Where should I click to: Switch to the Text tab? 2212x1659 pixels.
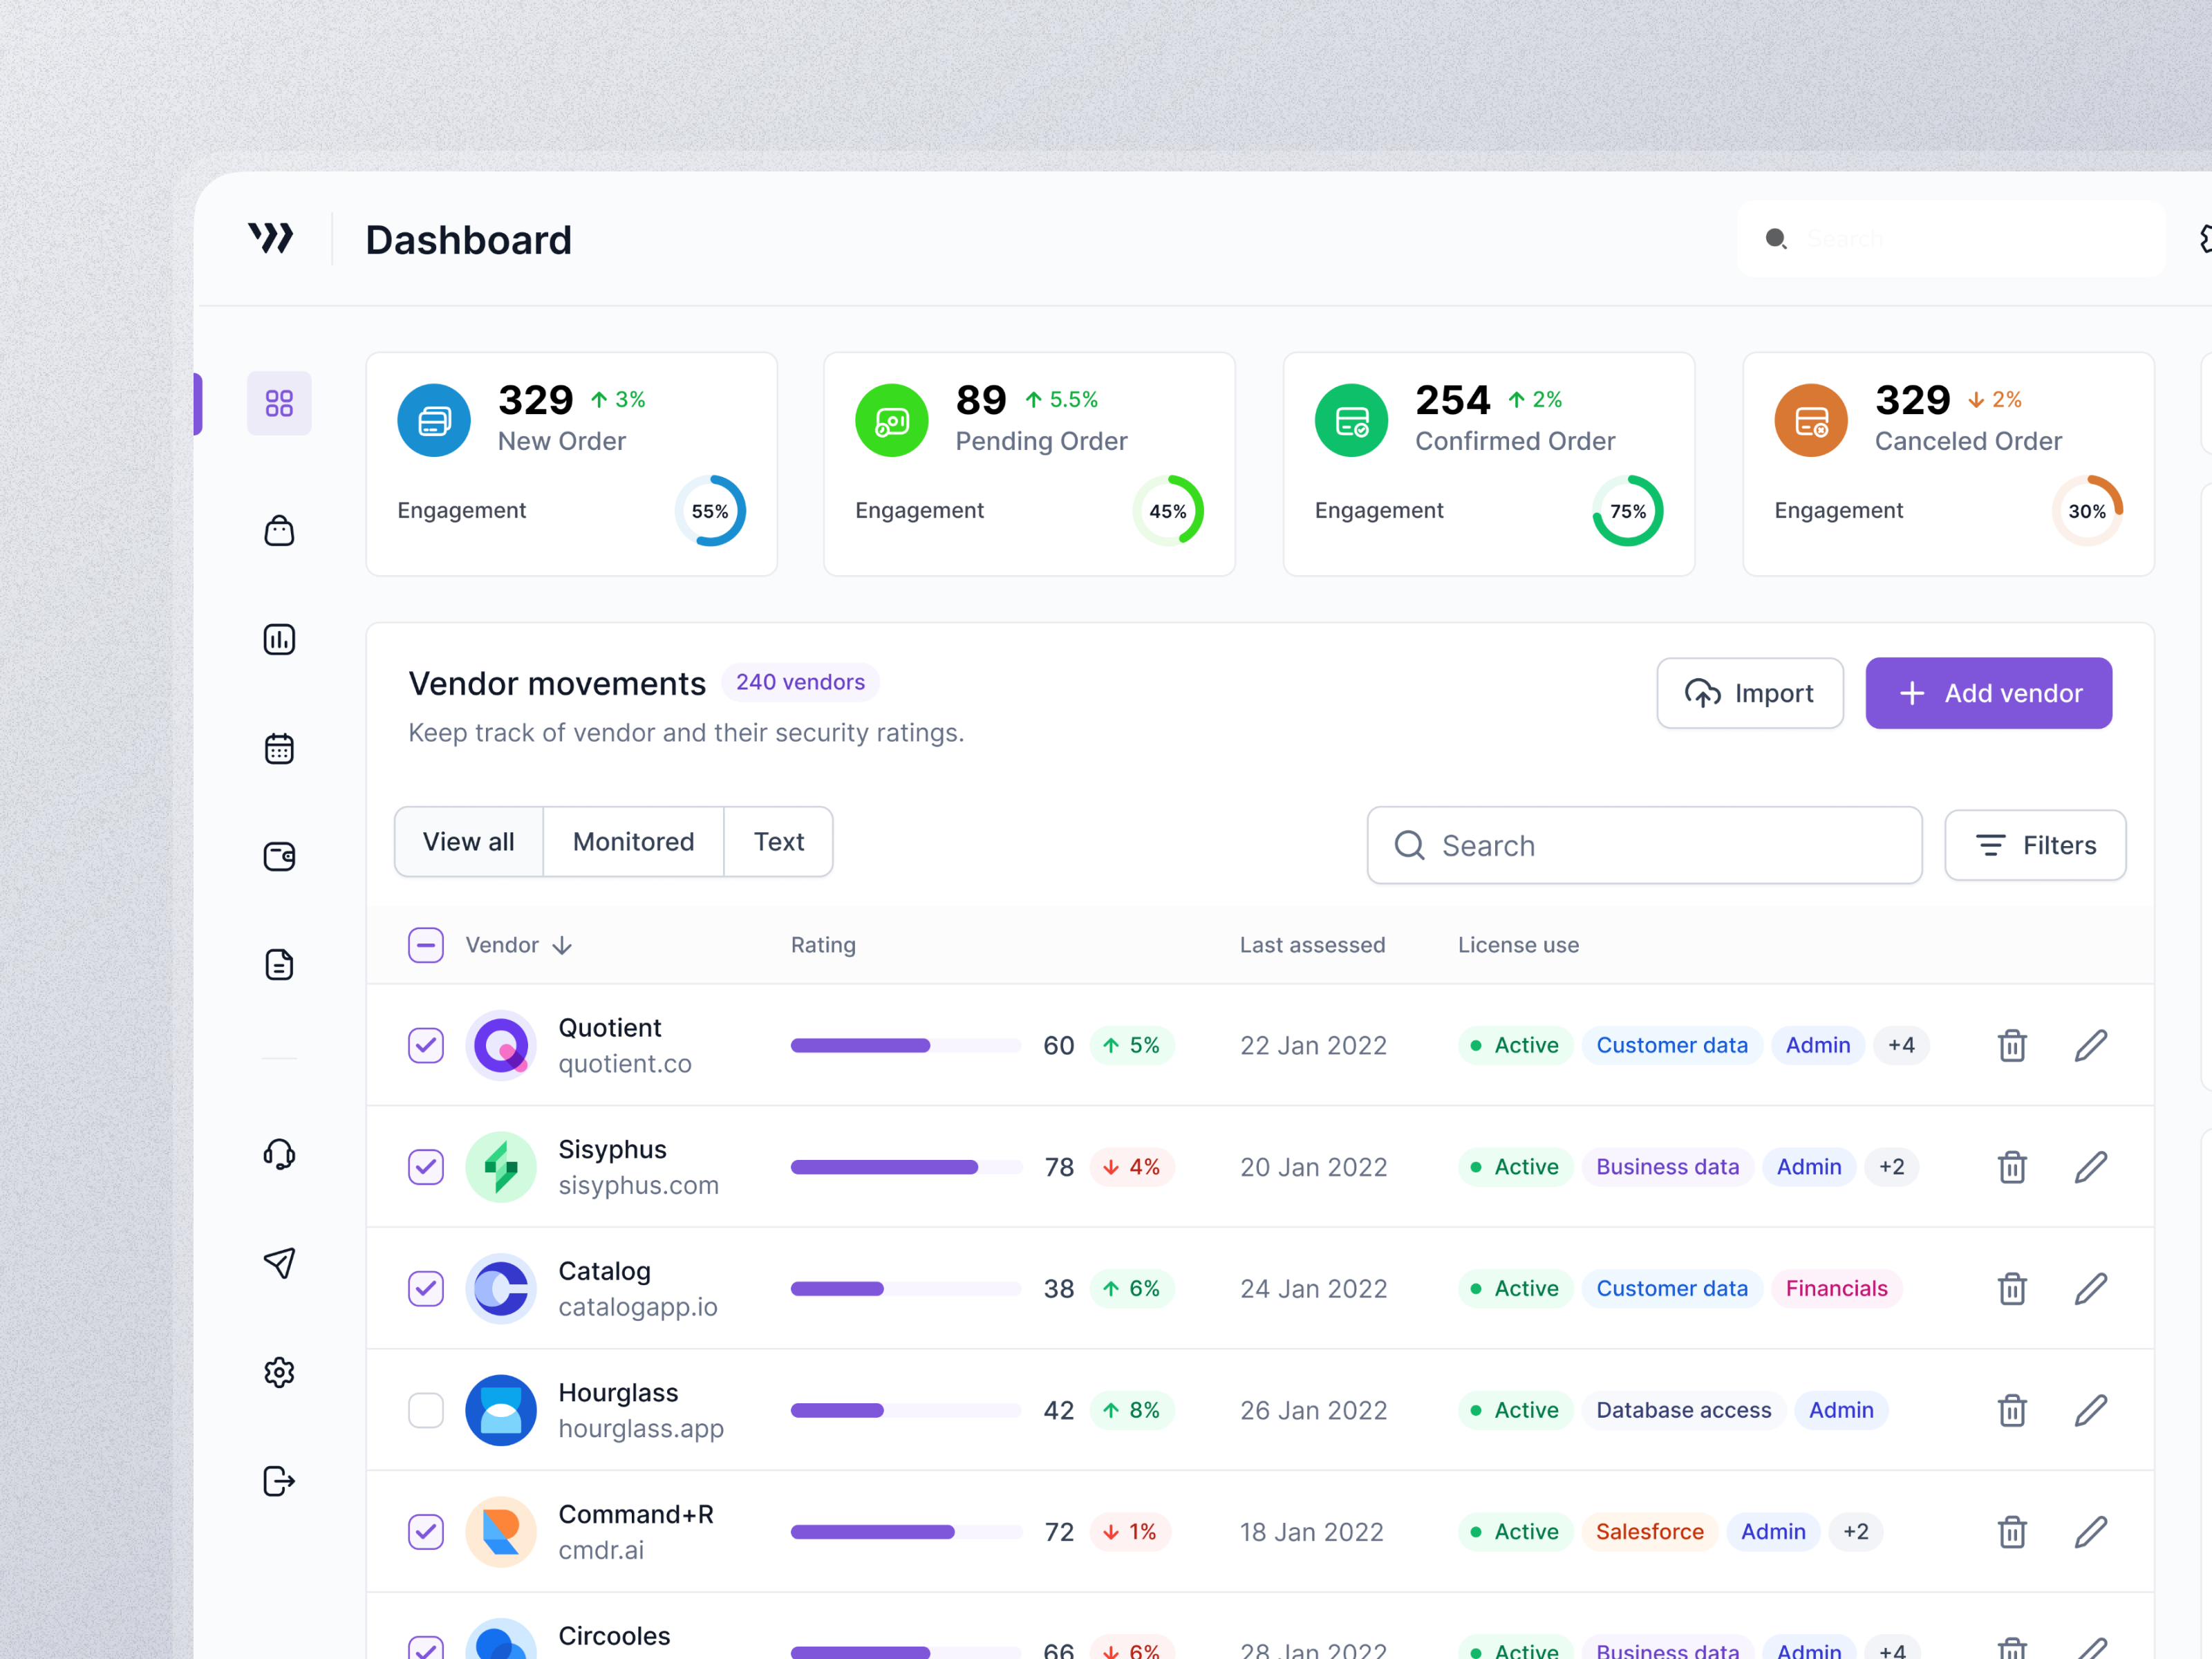(x=778, y=841)
